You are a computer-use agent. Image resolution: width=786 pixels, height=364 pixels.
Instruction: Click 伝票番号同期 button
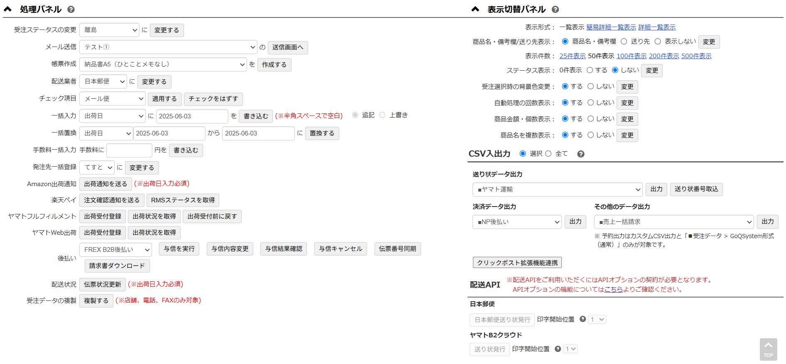(397, 249)
